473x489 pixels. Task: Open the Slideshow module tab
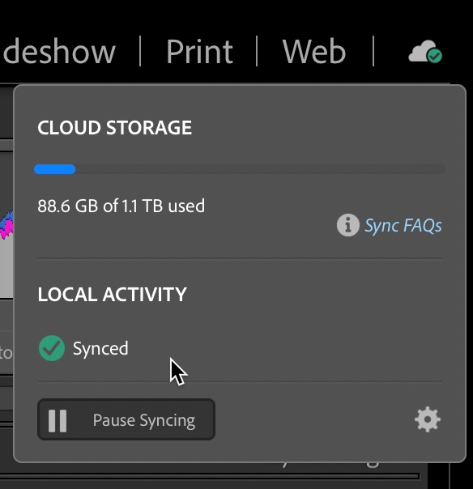coord(58,52)
